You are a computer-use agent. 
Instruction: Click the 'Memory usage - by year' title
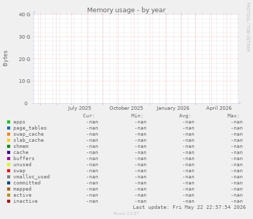click(x=126, y=10)
